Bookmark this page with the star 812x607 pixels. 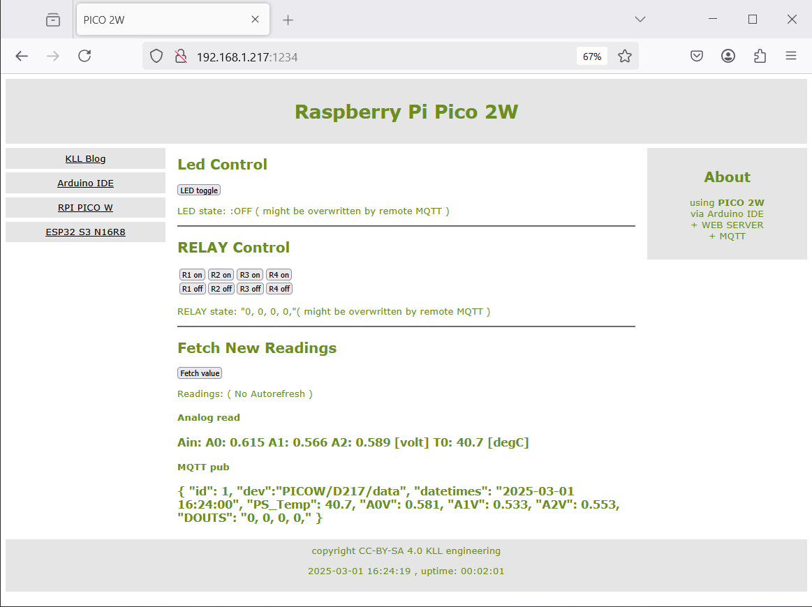coord(625,56)
